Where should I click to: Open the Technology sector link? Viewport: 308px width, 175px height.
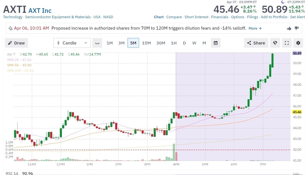tap(13, 17)
